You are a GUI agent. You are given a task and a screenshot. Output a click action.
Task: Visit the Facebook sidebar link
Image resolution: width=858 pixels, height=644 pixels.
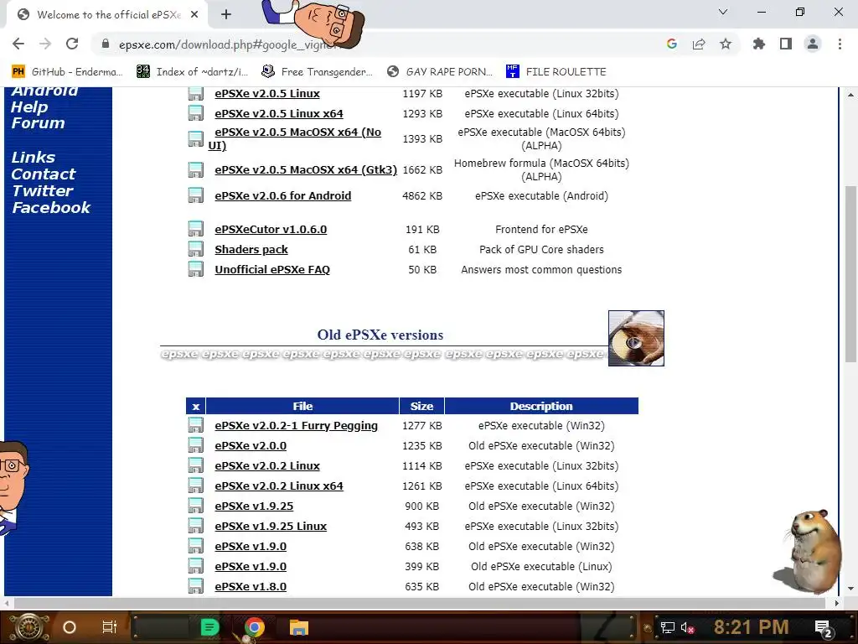coord(51,208)
